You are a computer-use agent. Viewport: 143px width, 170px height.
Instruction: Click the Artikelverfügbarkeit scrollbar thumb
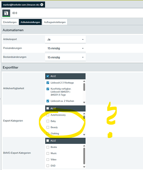pyautogui.click(x=84, y=87)
